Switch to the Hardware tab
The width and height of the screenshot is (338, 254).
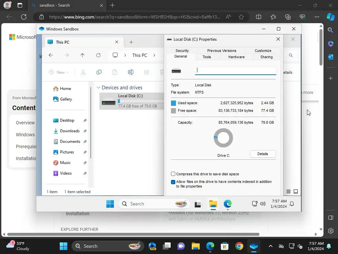tap(236, 57)
